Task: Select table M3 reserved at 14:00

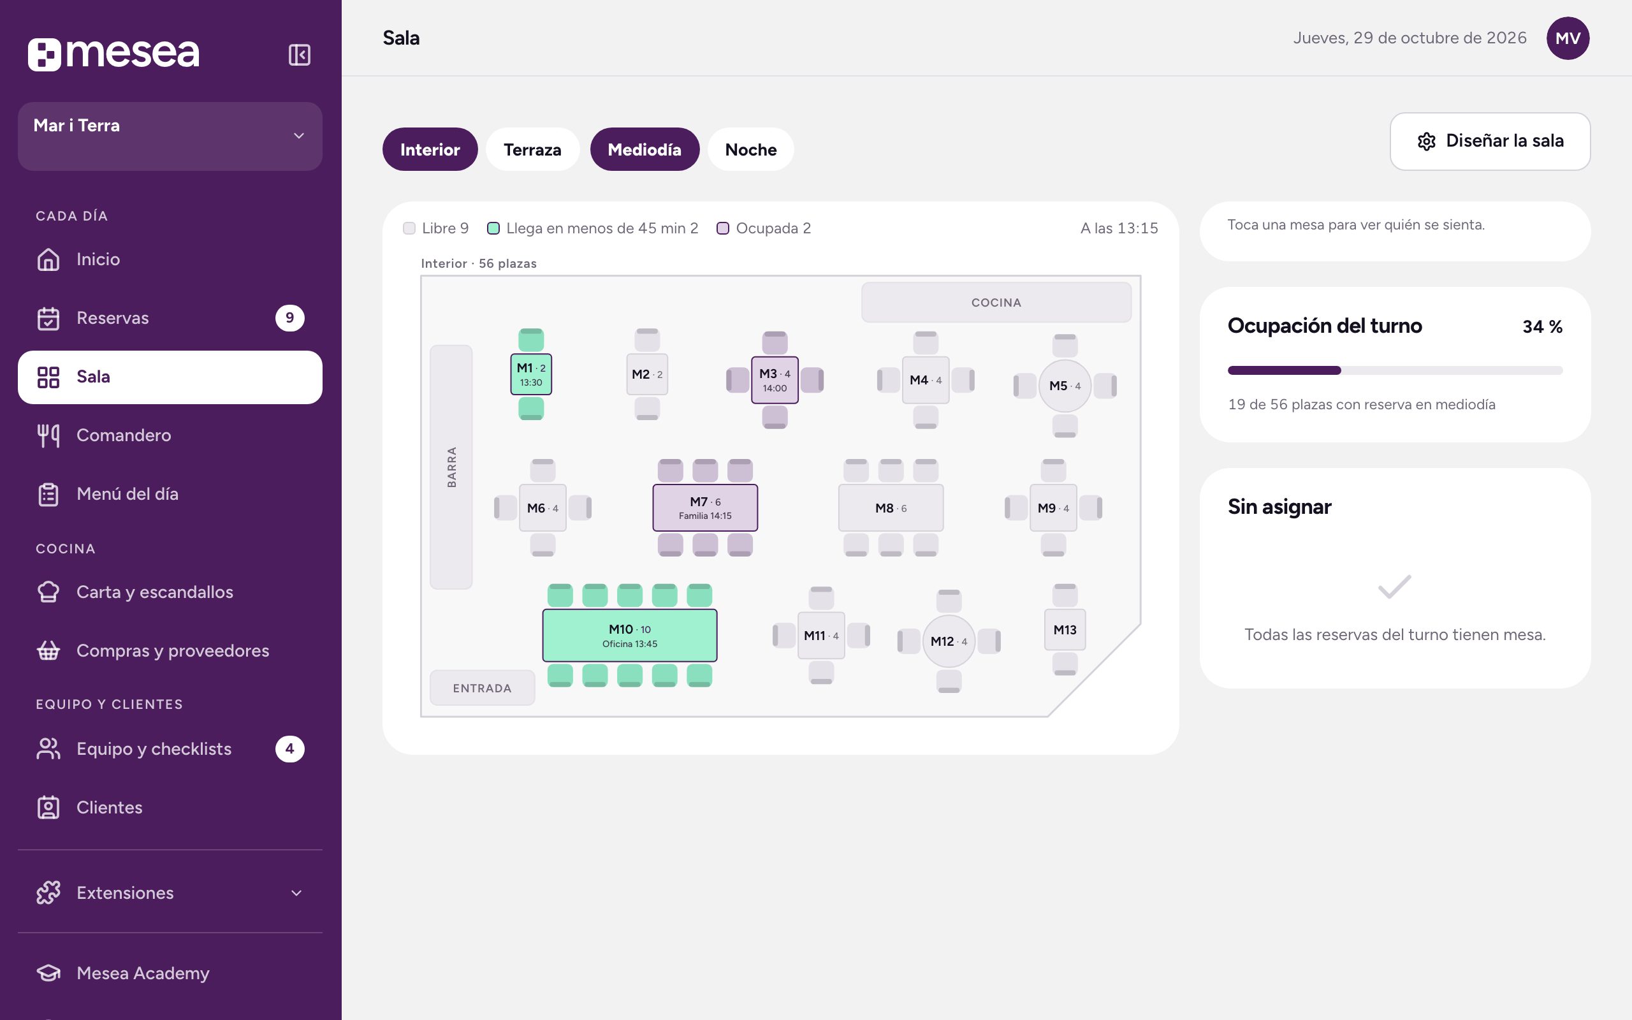Action: click(x=774, y=381)
